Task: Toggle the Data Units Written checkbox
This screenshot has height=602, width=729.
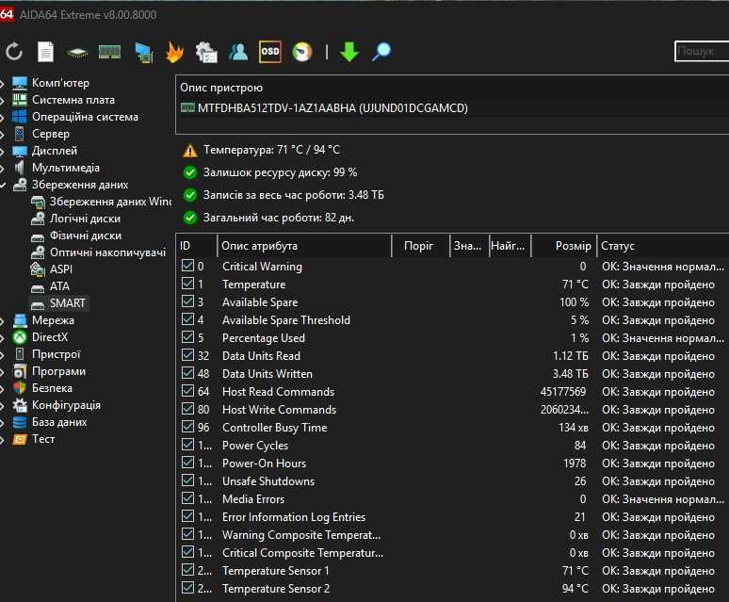Action: click(187, 374)
